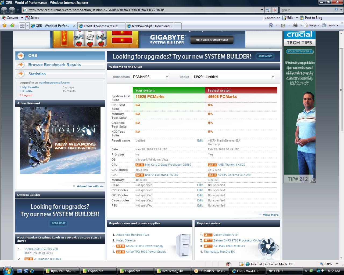Expand the Edit toolbar dropdown arrow

click(x=297, y=18)
